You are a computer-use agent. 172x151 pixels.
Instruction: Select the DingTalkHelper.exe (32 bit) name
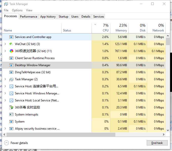[x=33, y=72]
